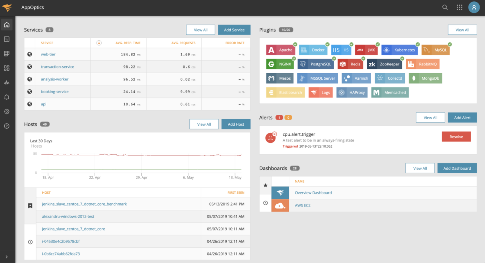This screenshot has width=485, height=263.
Task: Sort by Avg. Requests column header
Action: pos(183,43)
